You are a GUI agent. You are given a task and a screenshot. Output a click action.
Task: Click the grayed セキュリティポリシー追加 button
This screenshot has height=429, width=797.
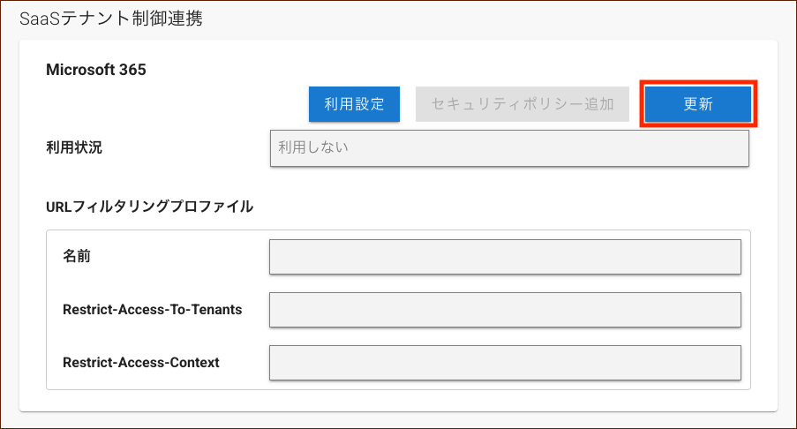[x=522, y=103]
